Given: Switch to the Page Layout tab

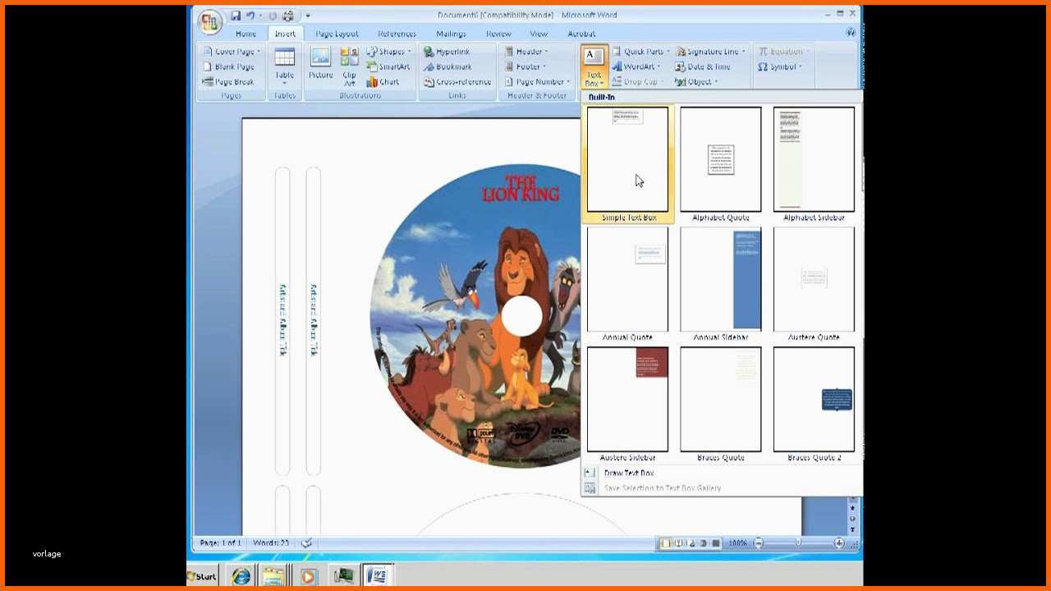Looking at the screenshot, I should click(337, 34).
